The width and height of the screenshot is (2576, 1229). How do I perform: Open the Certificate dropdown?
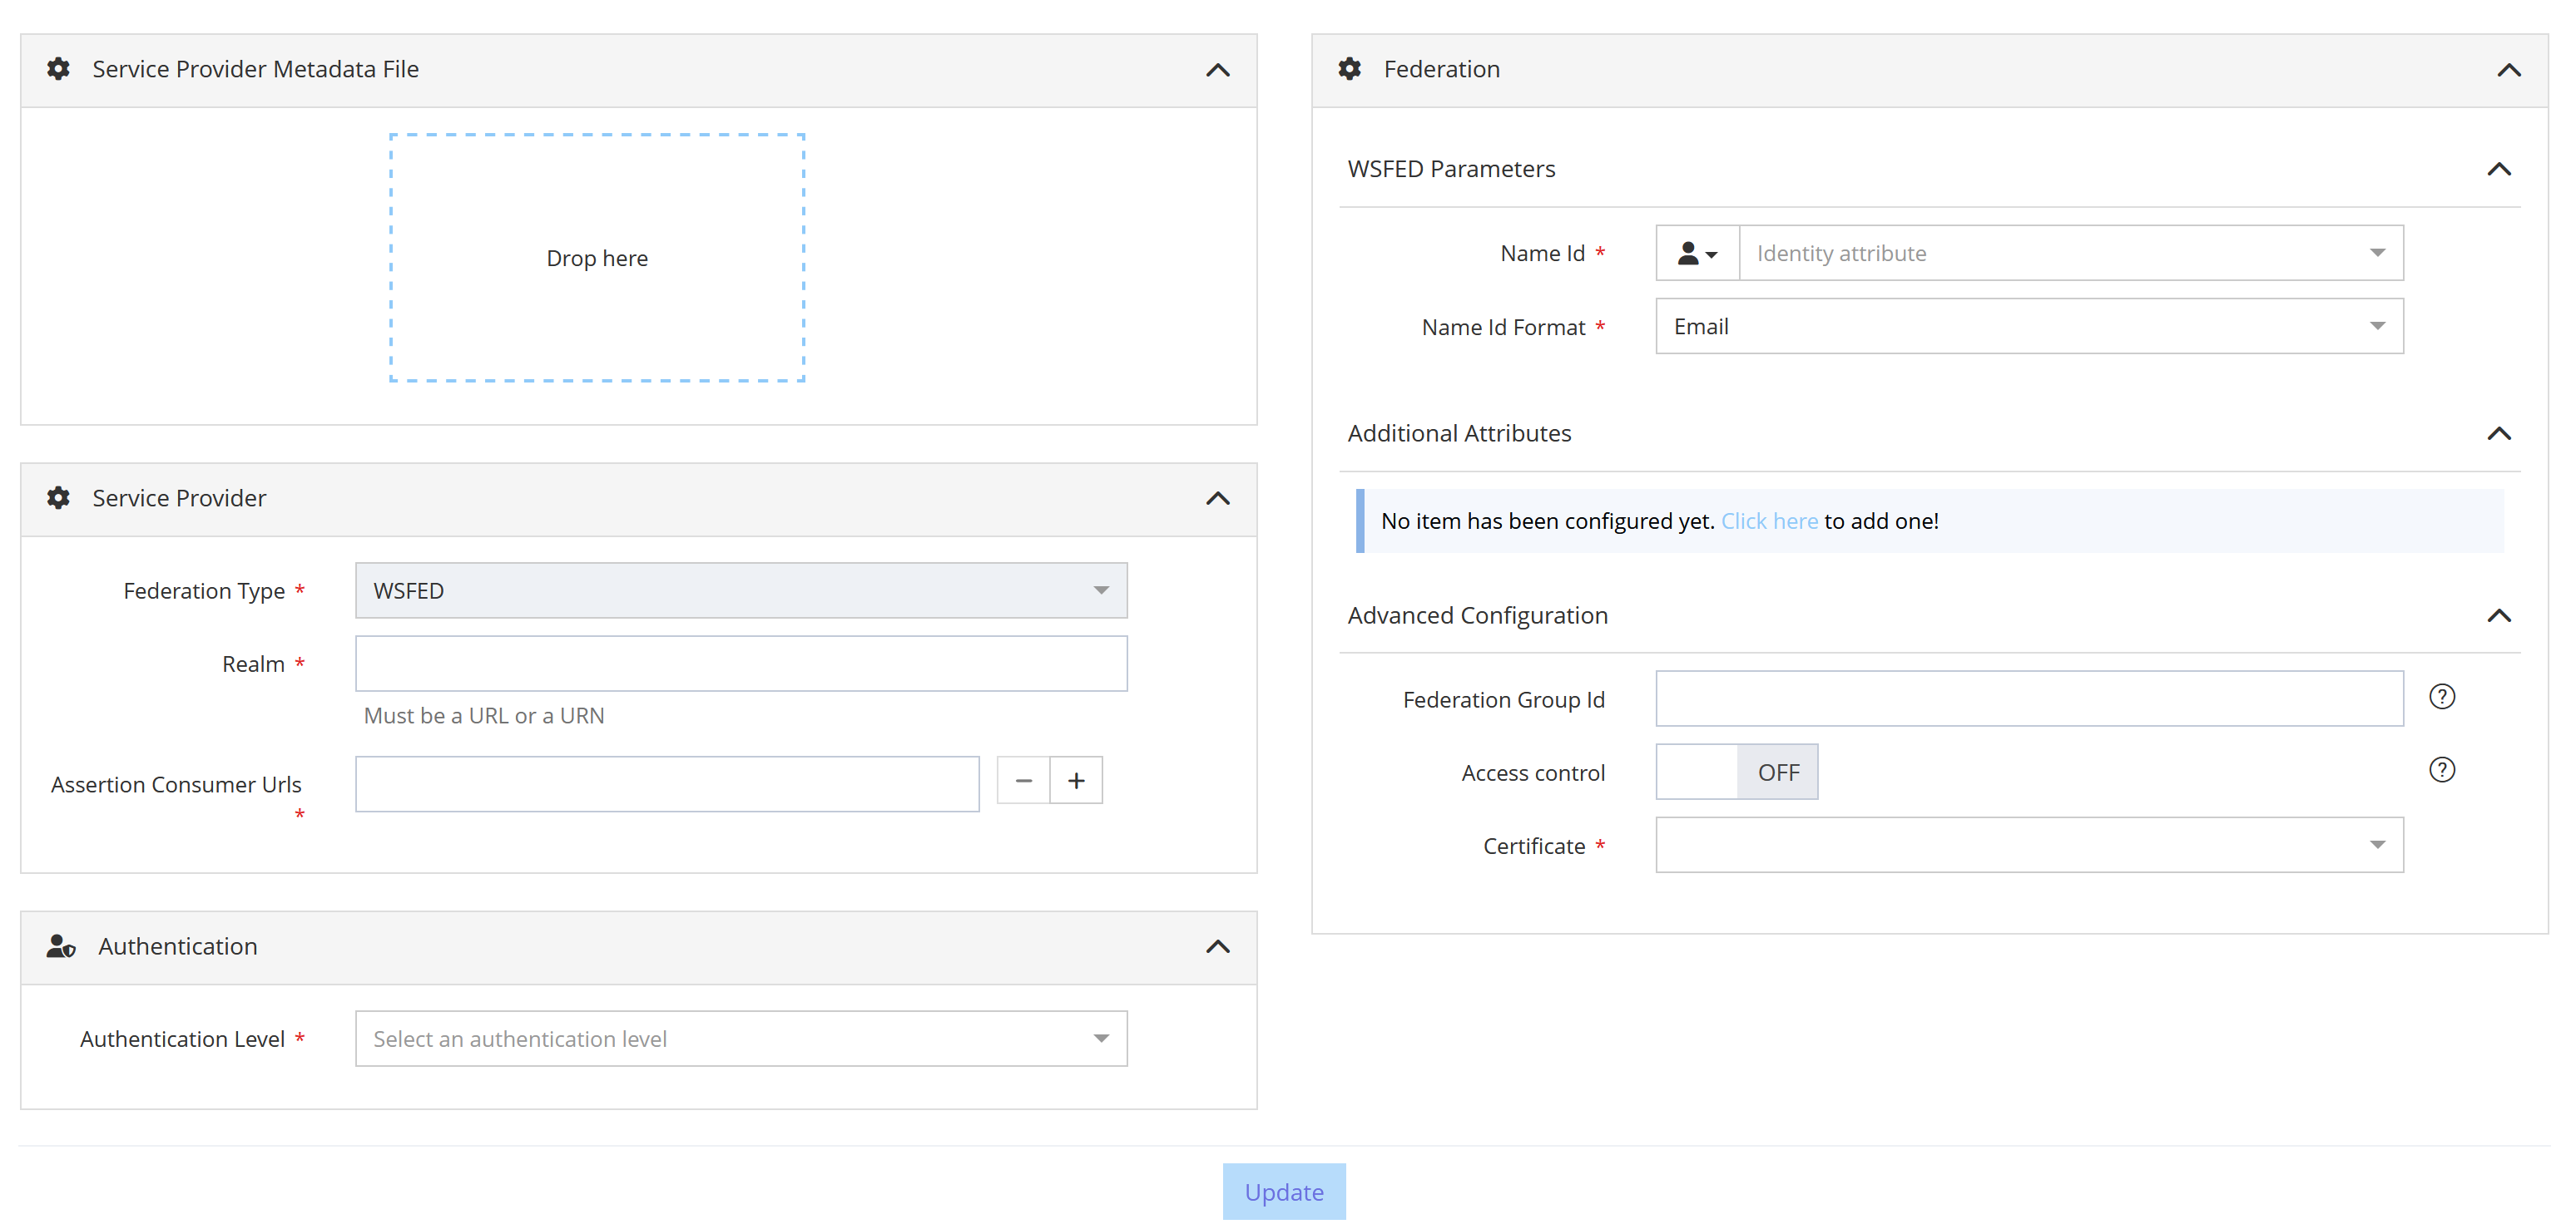point(2028,846)
